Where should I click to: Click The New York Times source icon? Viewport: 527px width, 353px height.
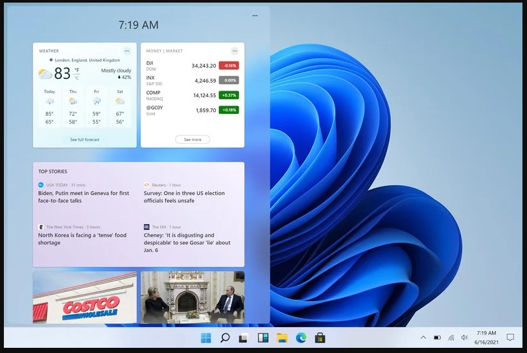(x=41, y=227)
